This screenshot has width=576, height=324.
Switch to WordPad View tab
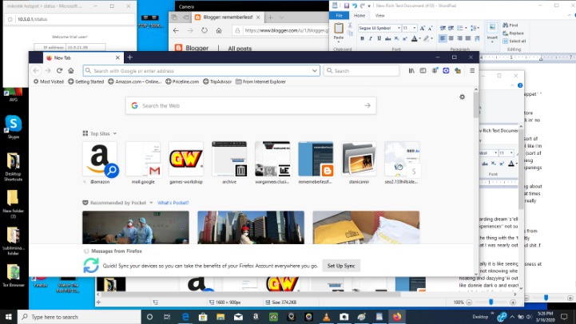click(x=379, y=15)
